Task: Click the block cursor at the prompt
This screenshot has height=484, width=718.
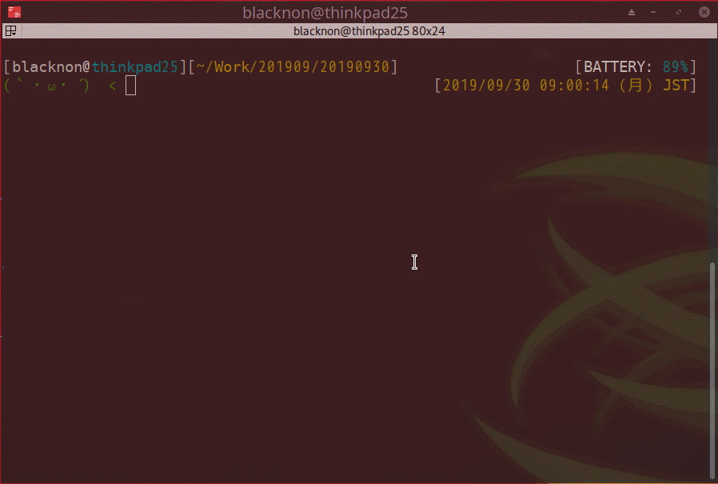Action: coord(130,86)
